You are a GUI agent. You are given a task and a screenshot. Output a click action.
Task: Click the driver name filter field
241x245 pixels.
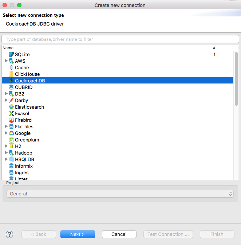120,39
